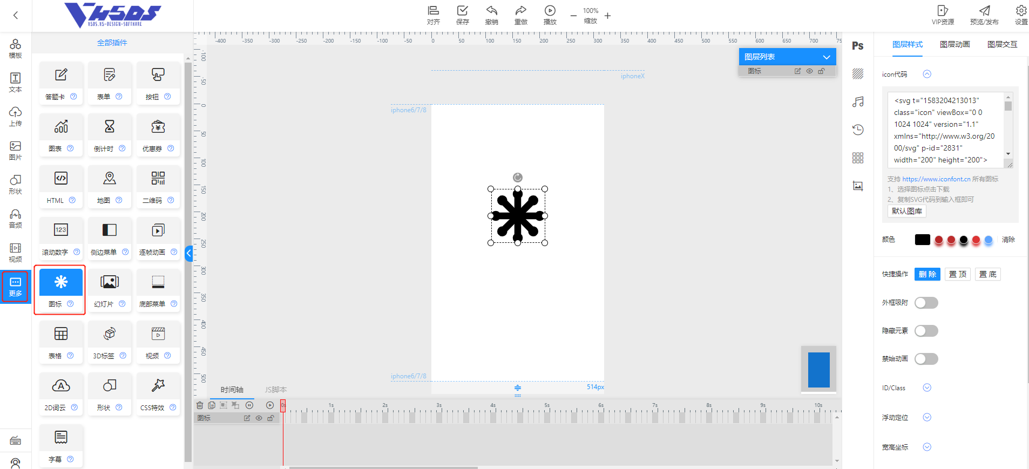This screenshot has height=469, width=1029.
Task: Choose the 倒计时 countdown plugin
Action: coord(110,134)
